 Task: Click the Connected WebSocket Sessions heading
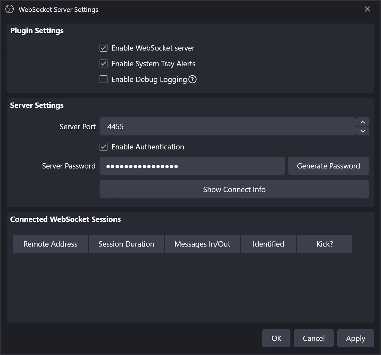coord(65,219)
